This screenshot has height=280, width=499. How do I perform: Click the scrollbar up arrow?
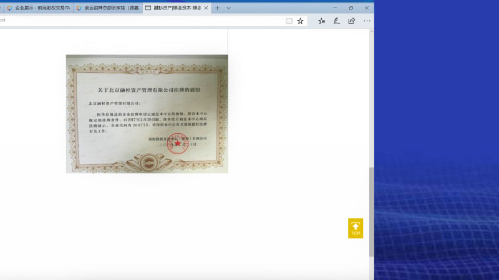[x=372, y=32]
